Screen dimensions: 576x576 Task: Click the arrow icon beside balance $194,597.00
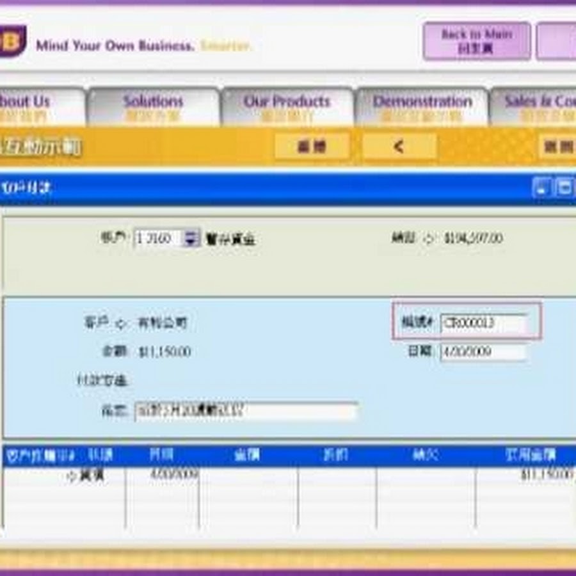coord(428,239)
